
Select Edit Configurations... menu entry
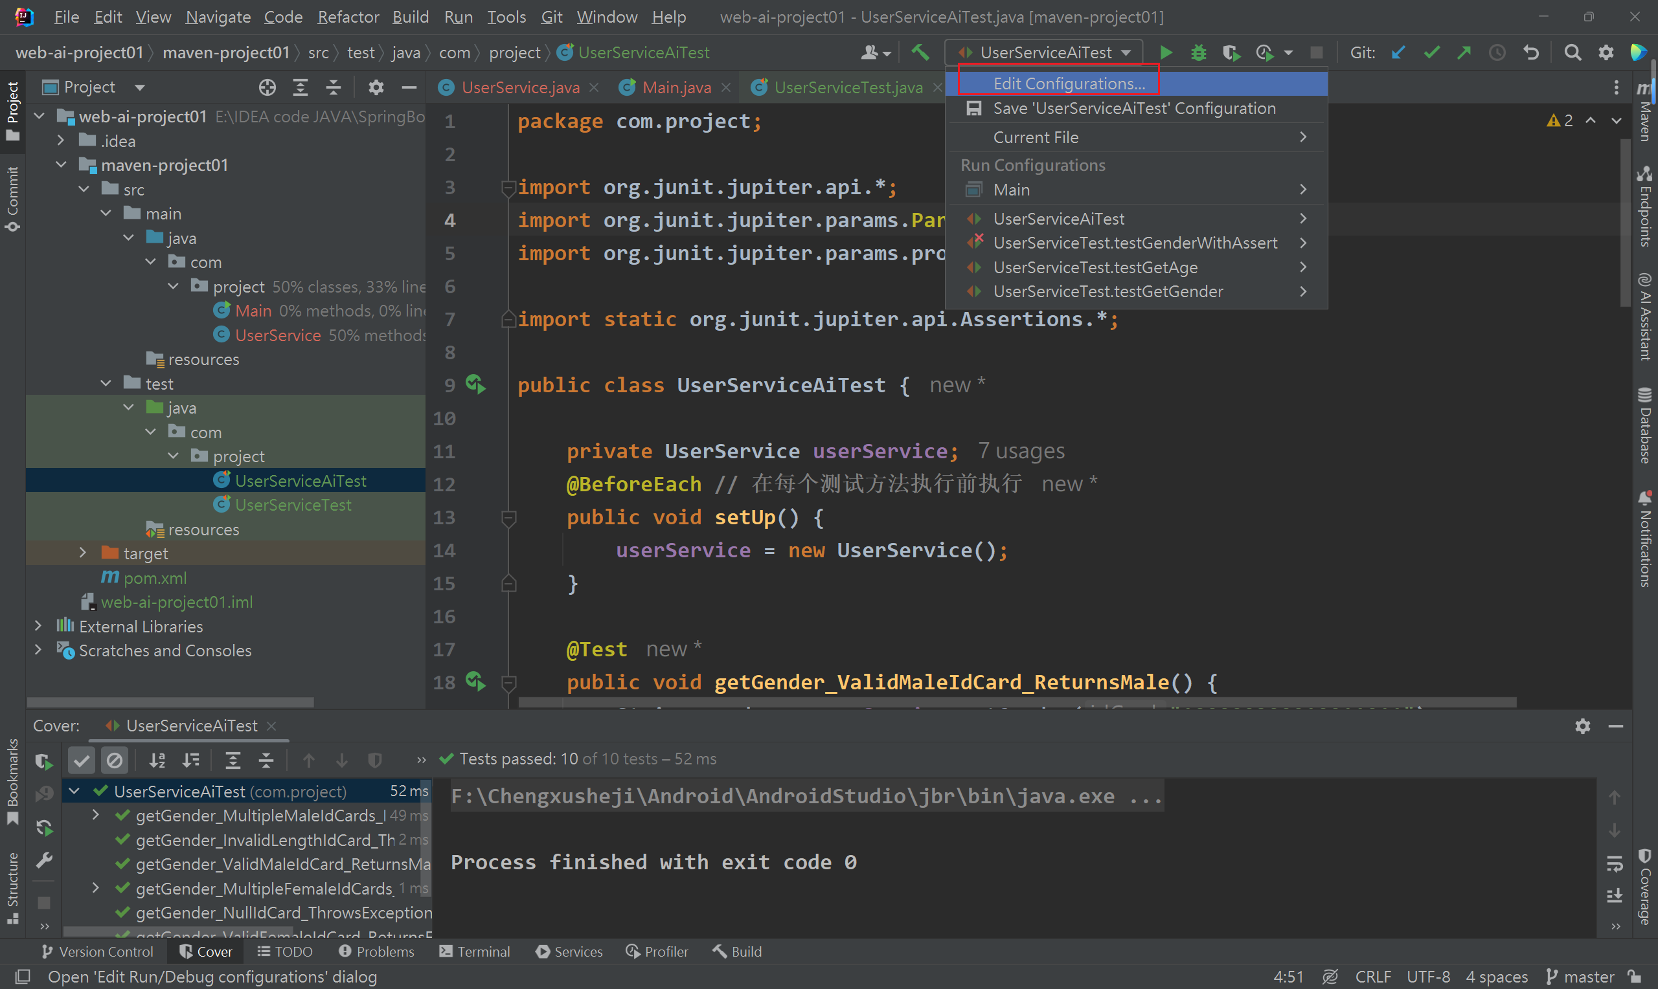pos(1069,83)
